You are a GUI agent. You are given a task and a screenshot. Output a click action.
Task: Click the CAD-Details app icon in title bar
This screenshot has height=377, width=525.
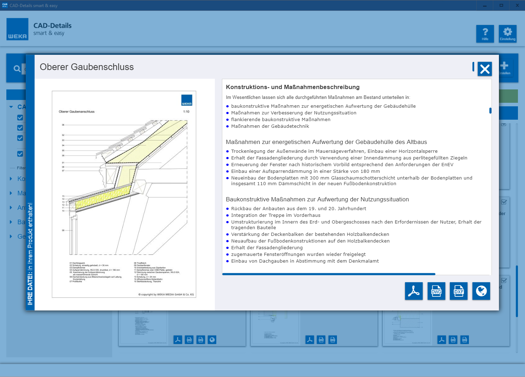(x=5, y=5)
